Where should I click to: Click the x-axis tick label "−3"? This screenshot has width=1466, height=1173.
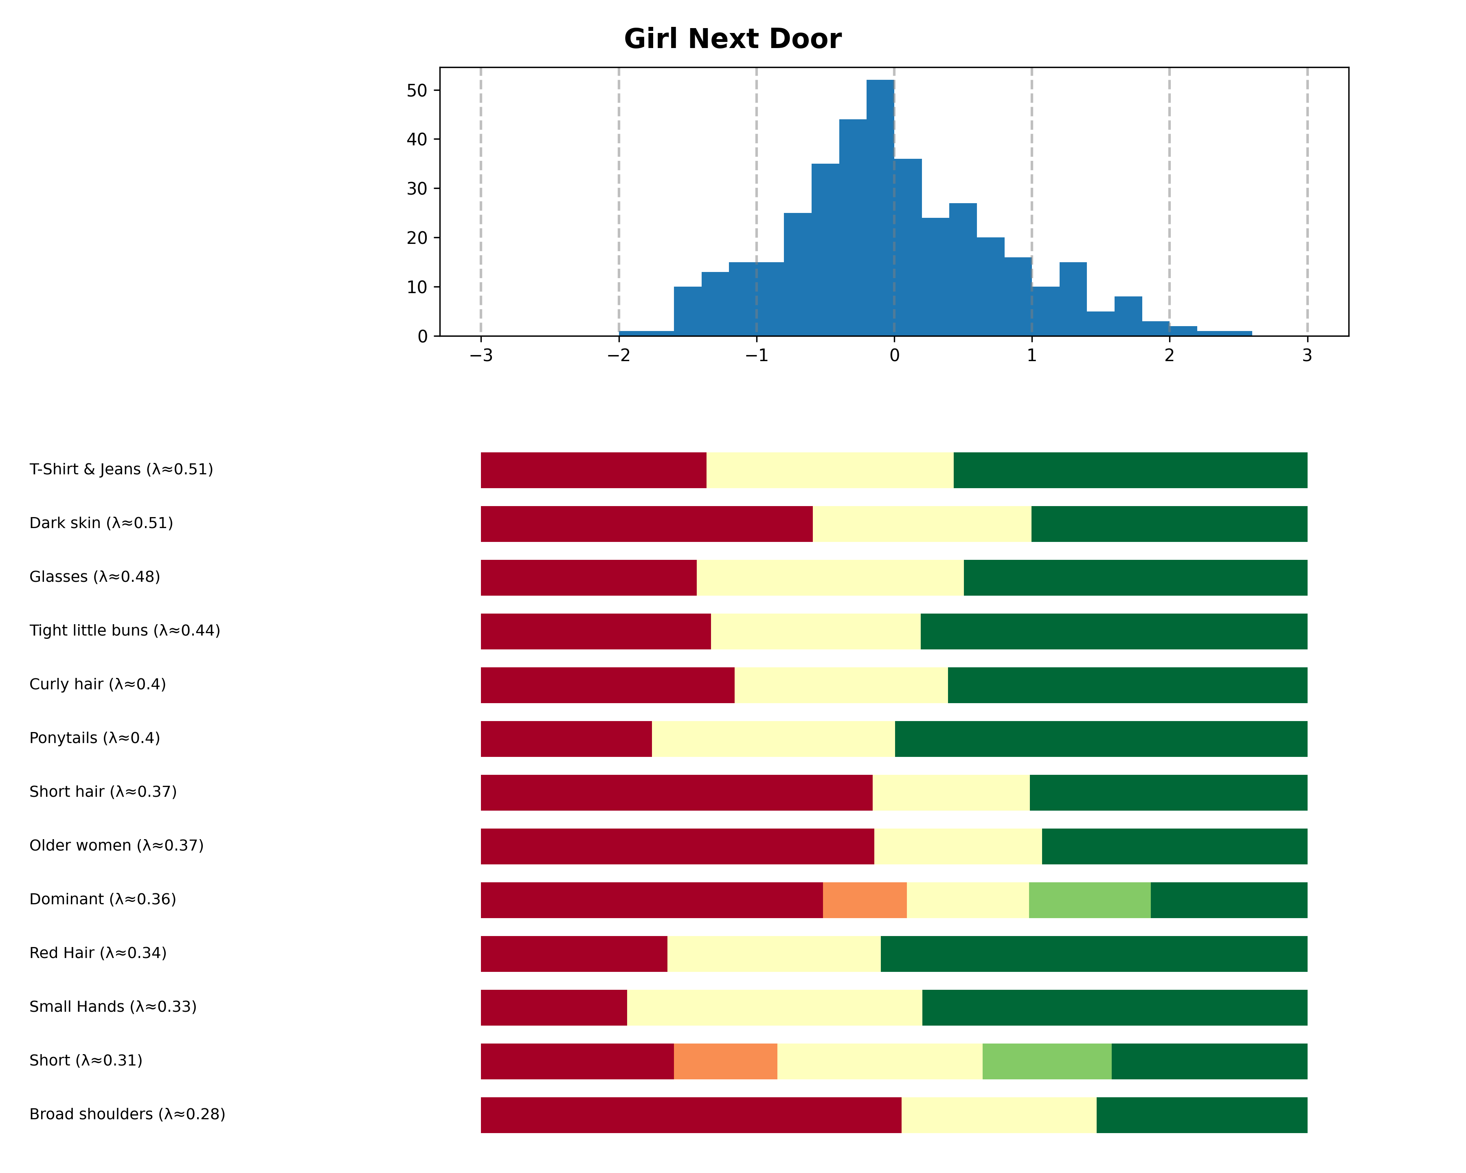480,355
